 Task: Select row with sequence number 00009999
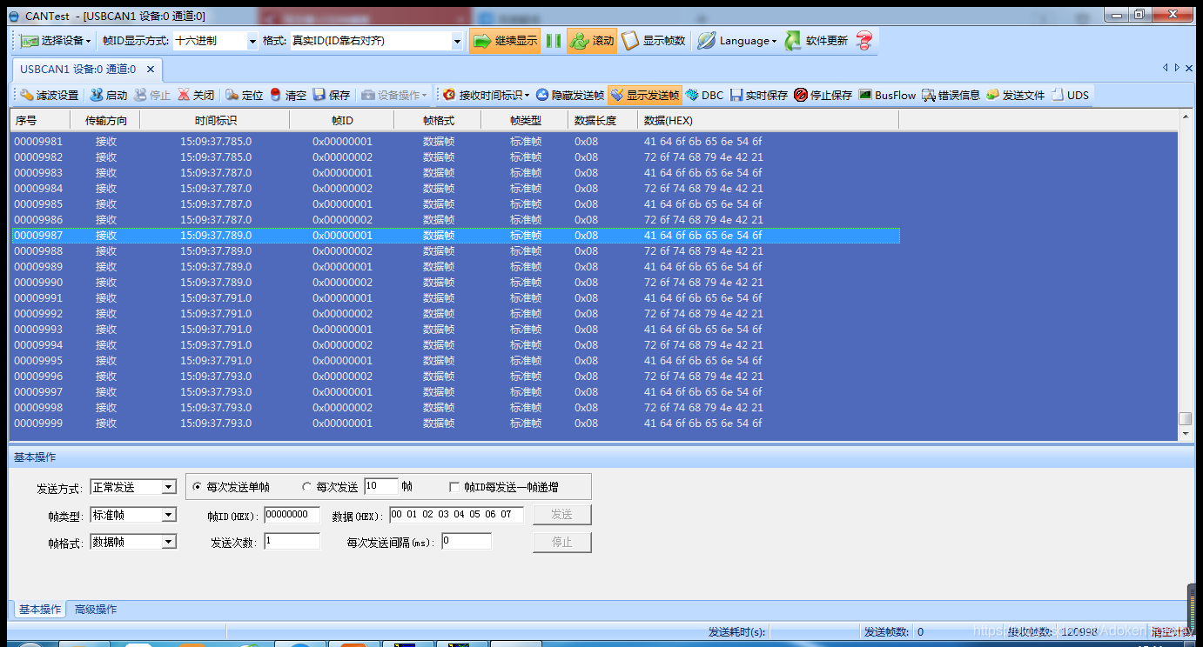[x=455, y=424]
